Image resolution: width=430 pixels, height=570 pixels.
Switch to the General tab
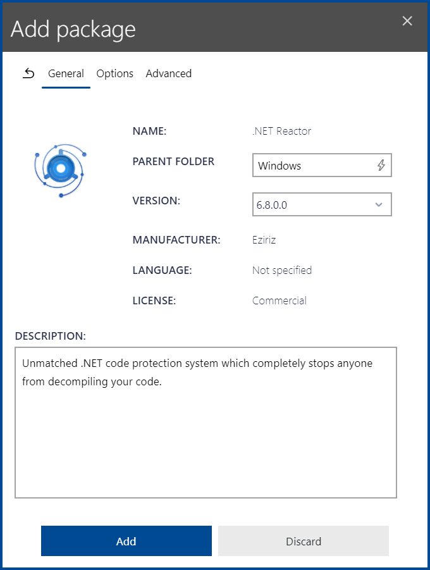[x=66, y=73]
